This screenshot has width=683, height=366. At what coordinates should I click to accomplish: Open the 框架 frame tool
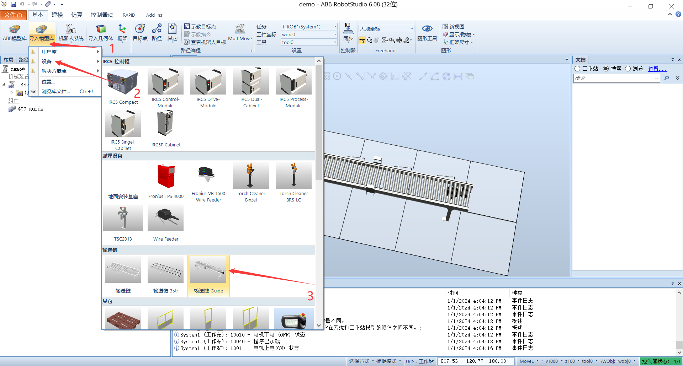122,33
